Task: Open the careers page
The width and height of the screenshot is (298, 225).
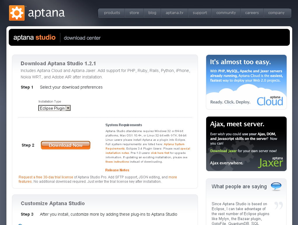Action: coord(252,13)
